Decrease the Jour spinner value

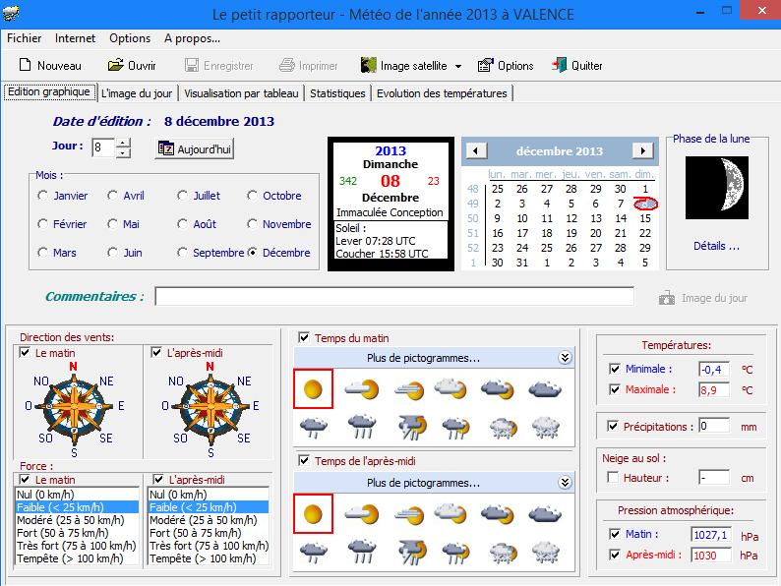123,152
